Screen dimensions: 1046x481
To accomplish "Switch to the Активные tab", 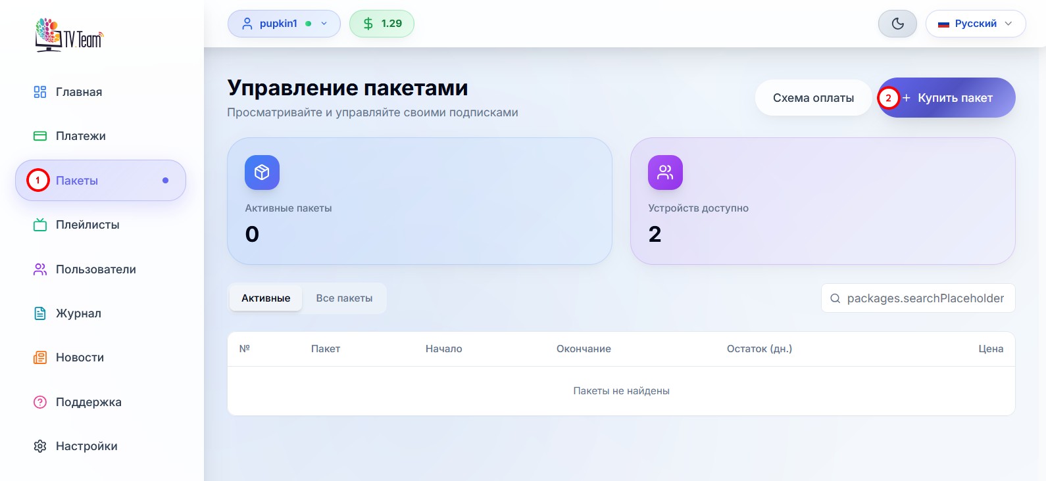I will [x=266, y=298].
